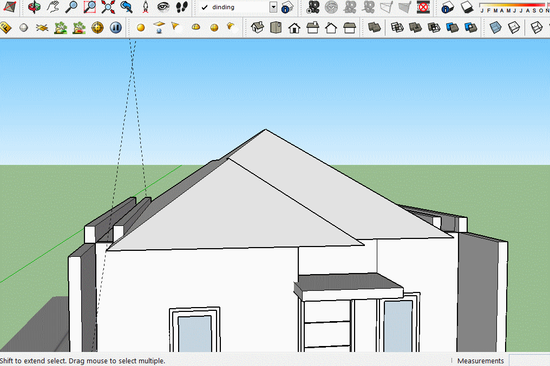Select the Intersect solid tool
The width and height of the screenshot is (550, 366).
pos(397,28)
